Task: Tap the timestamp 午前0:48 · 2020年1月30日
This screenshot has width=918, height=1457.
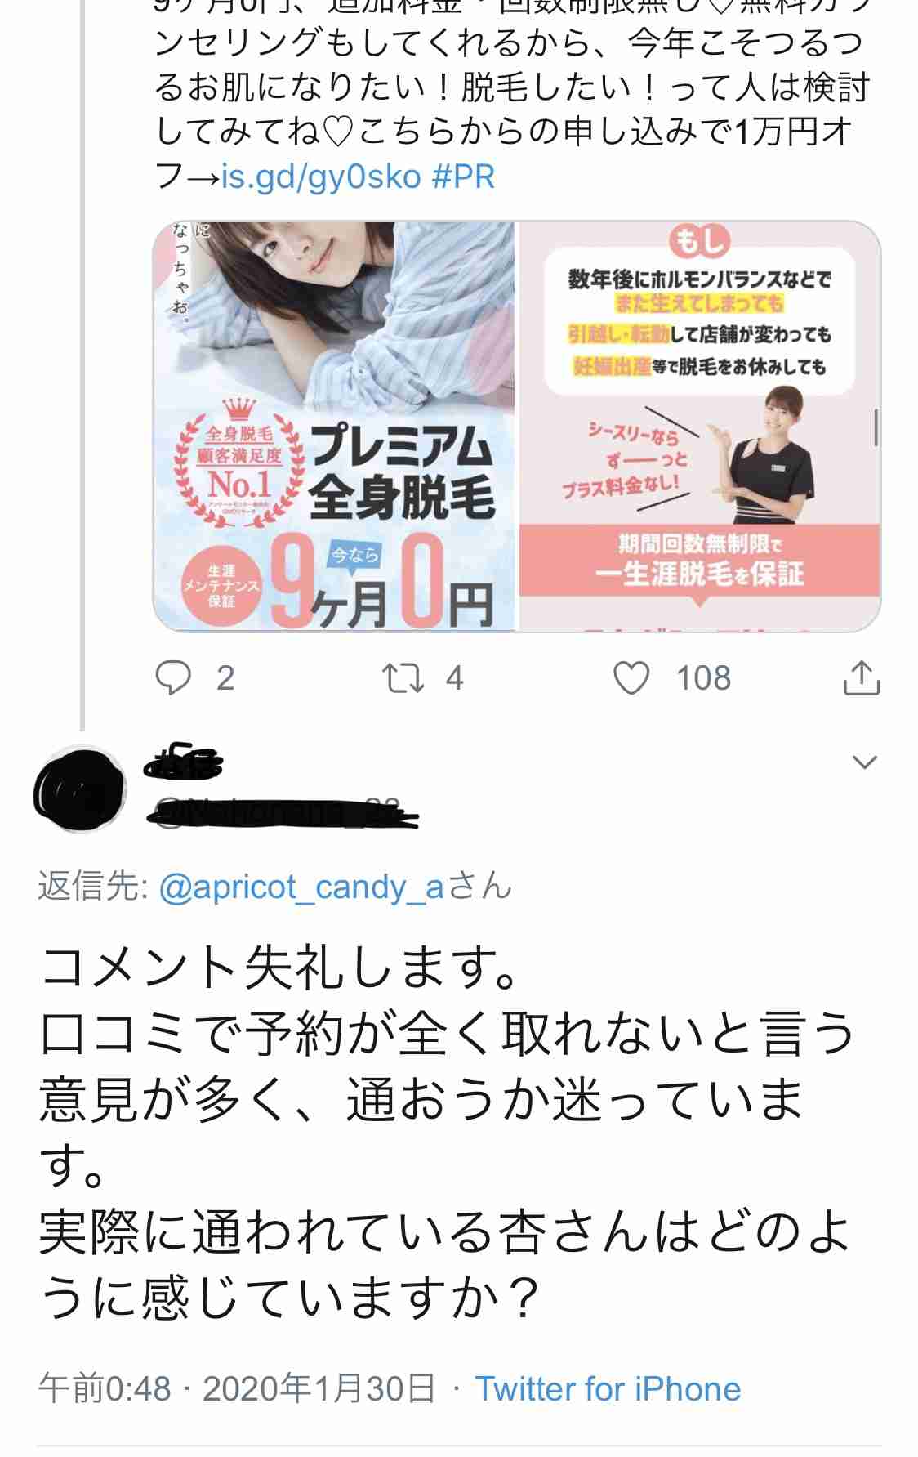Action: pos(236,1388)
